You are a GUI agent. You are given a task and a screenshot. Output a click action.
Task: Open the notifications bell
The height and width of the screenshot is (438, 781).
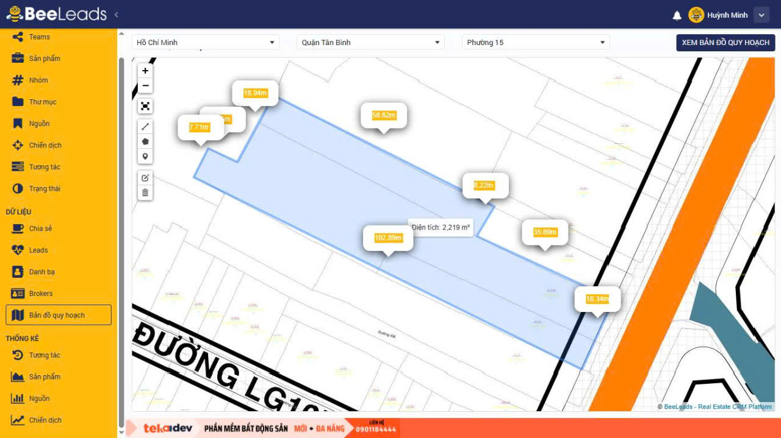[x=677, y=15]
